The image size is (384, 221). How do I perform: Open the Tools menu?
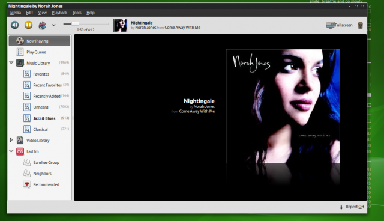pos(77,13)
